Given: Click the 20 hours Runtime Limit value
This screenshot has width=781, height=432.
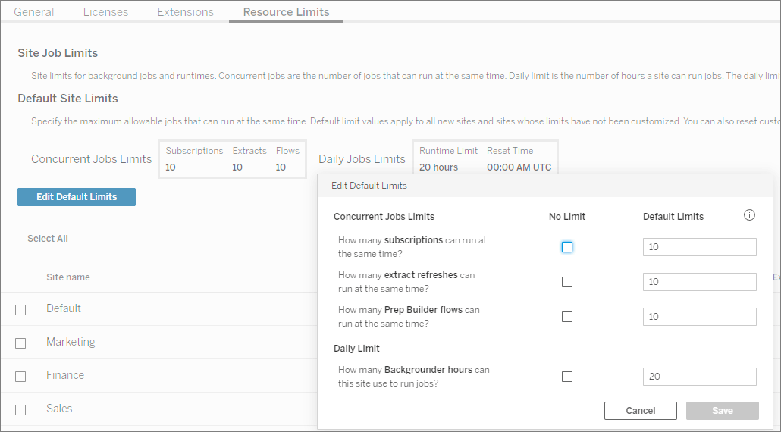Looking at the screenshot, I should 438,167.
